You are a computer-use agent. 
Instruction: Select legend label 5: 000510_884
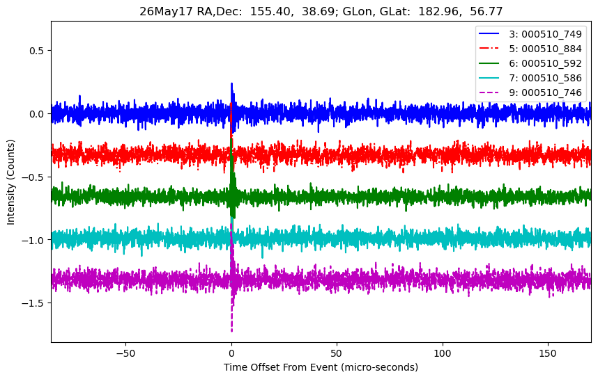(545, 49)
